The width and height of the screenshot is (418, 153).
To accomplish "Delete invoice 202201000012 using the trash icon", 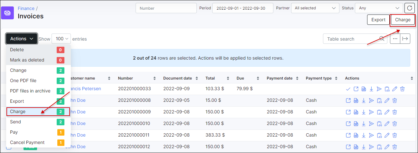I will [x=394, y=147].
